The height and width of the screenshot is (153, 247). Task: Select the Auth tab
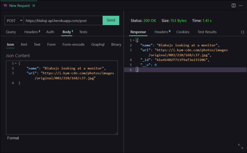[x=50, y=32]
